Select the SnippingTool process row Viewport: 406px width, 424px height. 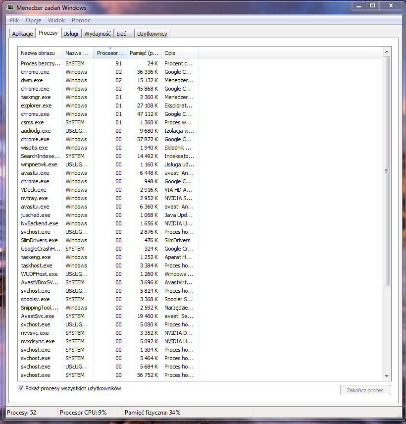pos(40,308)
